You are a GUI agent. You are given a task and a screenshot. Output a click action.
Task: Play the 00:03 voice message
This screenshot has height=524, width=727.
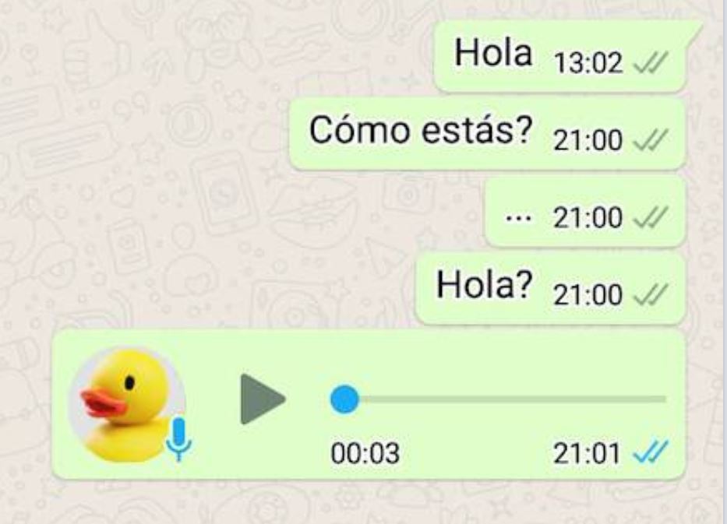(x=263, y=399)
